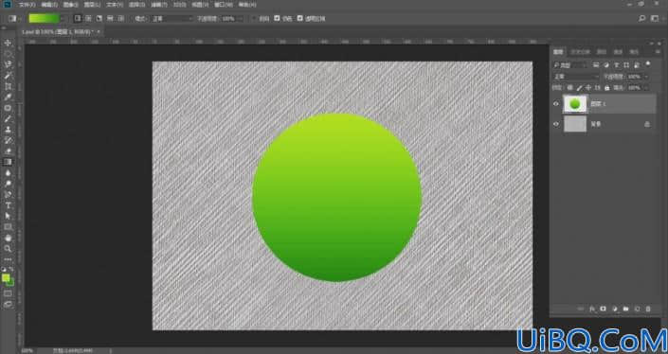This screenshot has width=668, height=354.
Task: Open the gradient picker dropdown arrow
Action: [x=63, y=19]
